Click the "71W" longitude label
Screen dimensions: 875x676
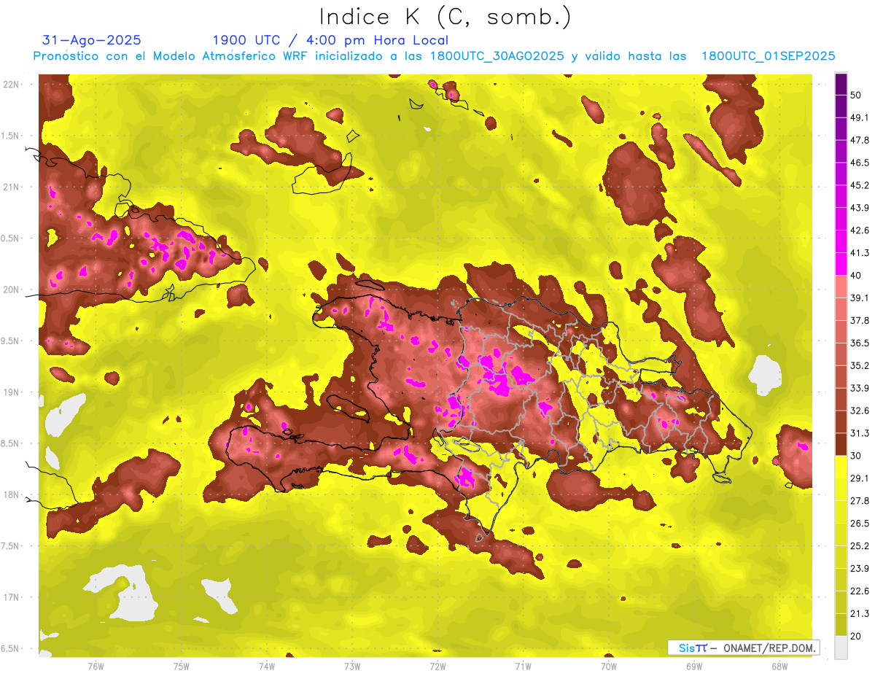pos(523,667)
